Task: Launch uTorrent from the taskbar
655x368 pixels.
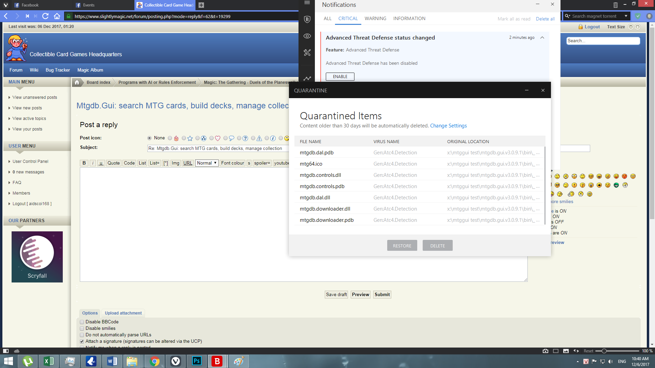Action: pos(28,361)
